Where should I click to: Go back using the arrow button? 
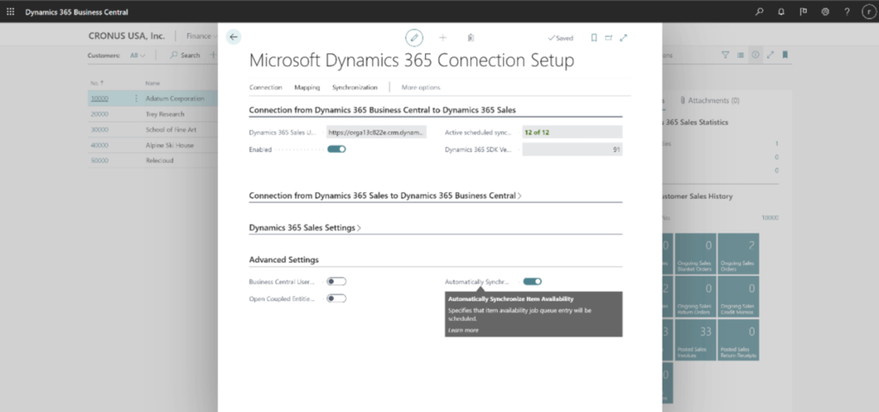(233, 37)
